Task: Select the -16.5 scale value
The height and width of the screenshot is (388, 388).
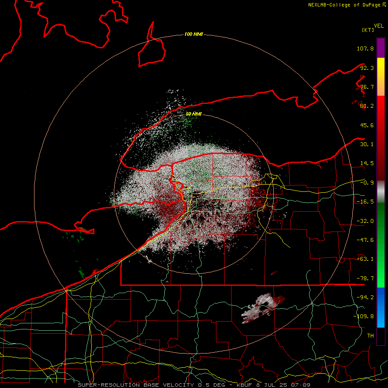Action: coord(365,202)
